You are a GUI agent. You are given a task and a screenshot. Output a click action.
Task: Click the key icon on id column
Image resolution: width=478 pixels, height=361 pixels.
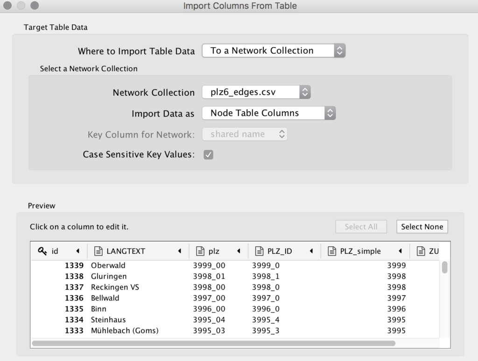(42, 251)
